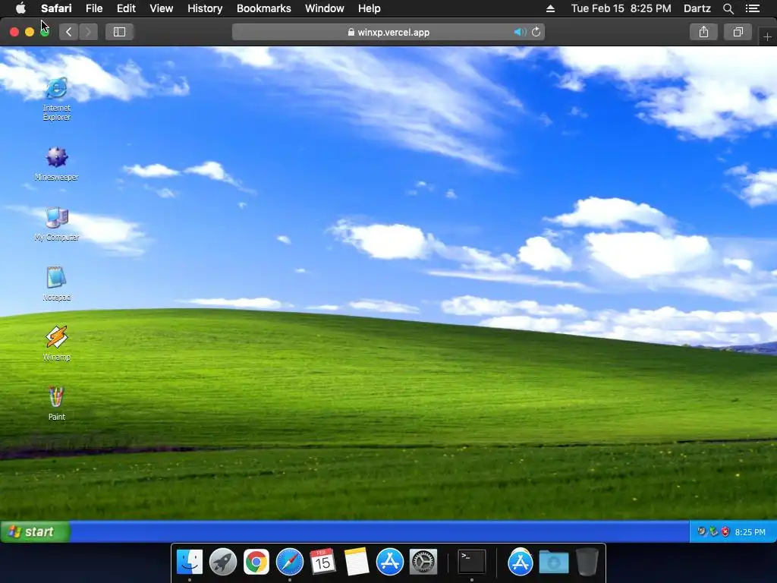Reload the page with the refresh icon
This screenshot has height=583, width=777.
536,32
